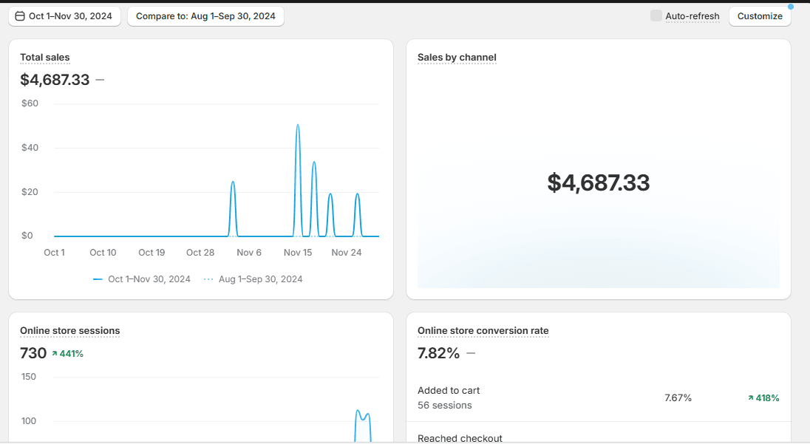Click the tallest sales peak near Nov 15

[298, 126]
